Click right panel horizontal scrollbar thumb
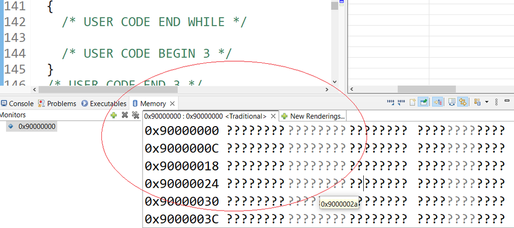This screenshot has height=228, width=514. [x=427, y=89]
